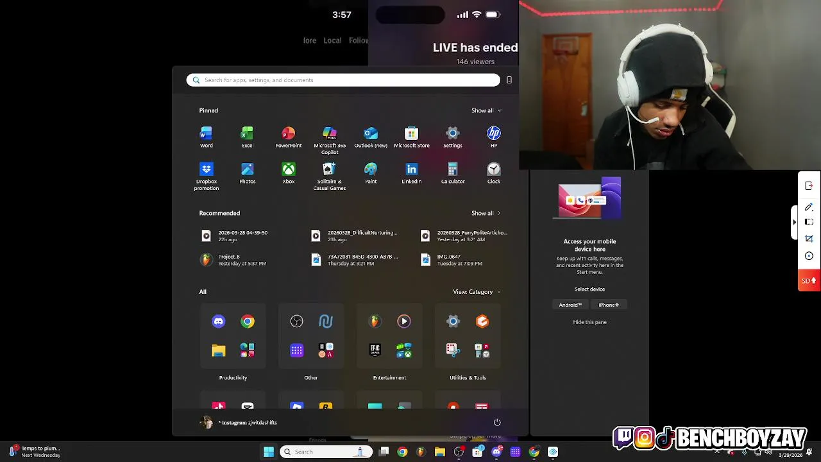The height and width of the screenshot is (462, 821).
Task: Launch the pinned Xbox app
Action: pos(288,173)
